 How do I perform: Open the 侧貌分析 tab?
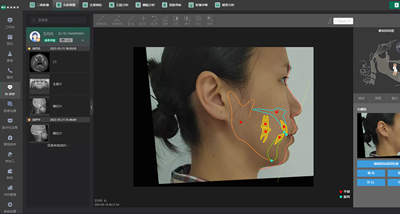point(145,5)
